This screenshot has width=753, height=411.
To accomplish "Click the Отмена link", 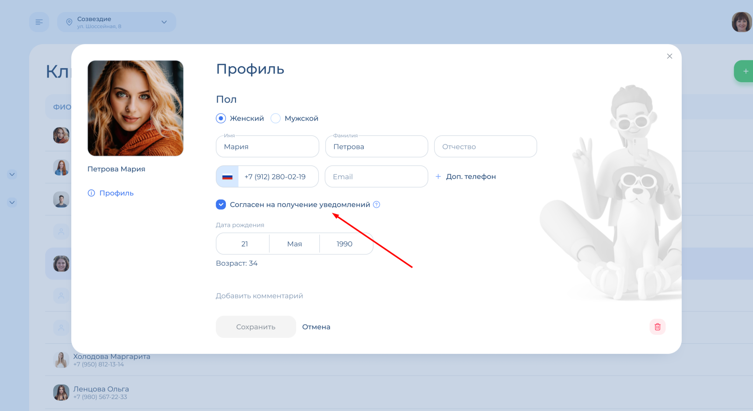I will [316, 327].
